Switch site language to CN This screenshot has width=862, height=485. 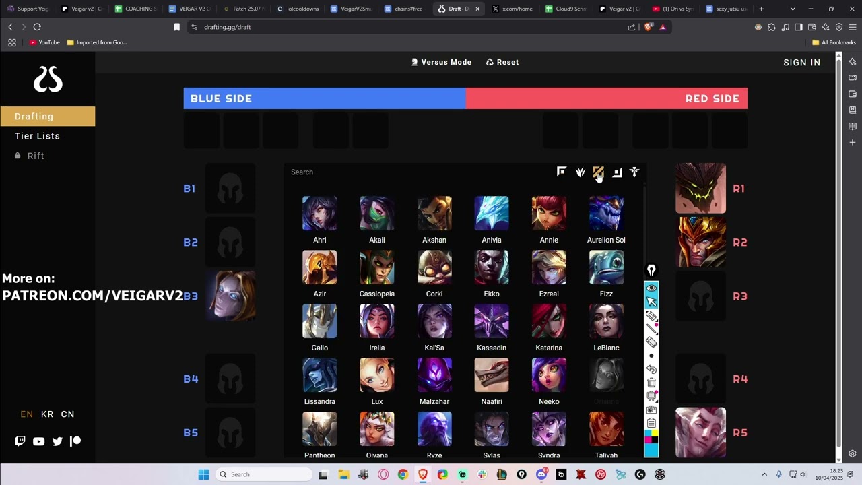68,414
